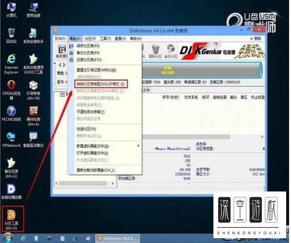Click left panel scrollbar right arrow
The height and width of the screenshot is (243, 291).
point(113,183)
